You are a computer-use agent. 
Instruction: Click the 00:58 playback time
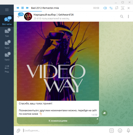click(x=96, y=8)
